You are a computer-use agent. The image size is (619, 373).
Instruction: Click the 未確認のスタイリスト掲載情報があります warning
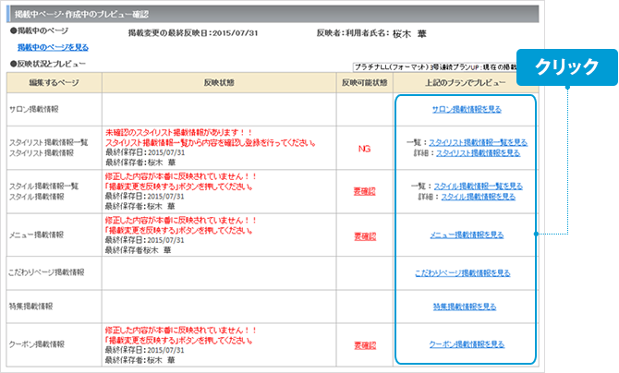point(179,133)
